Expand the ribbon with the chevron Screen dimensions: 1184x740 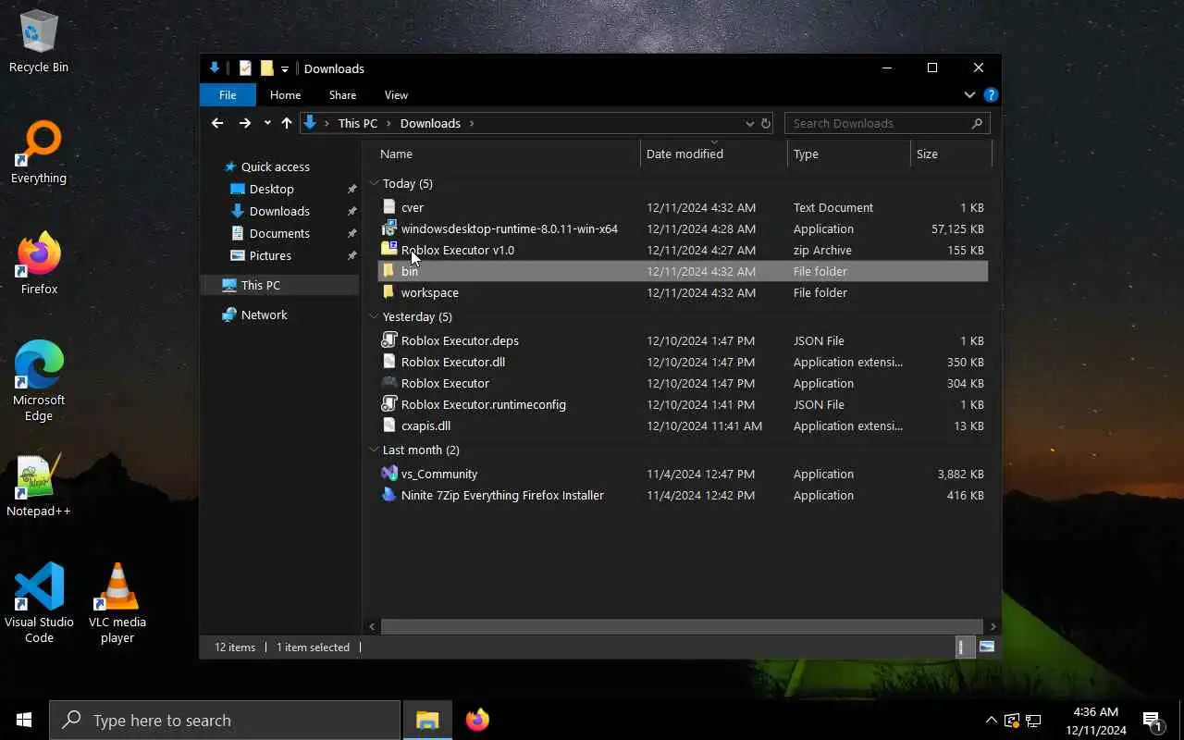tap(969, 94)
